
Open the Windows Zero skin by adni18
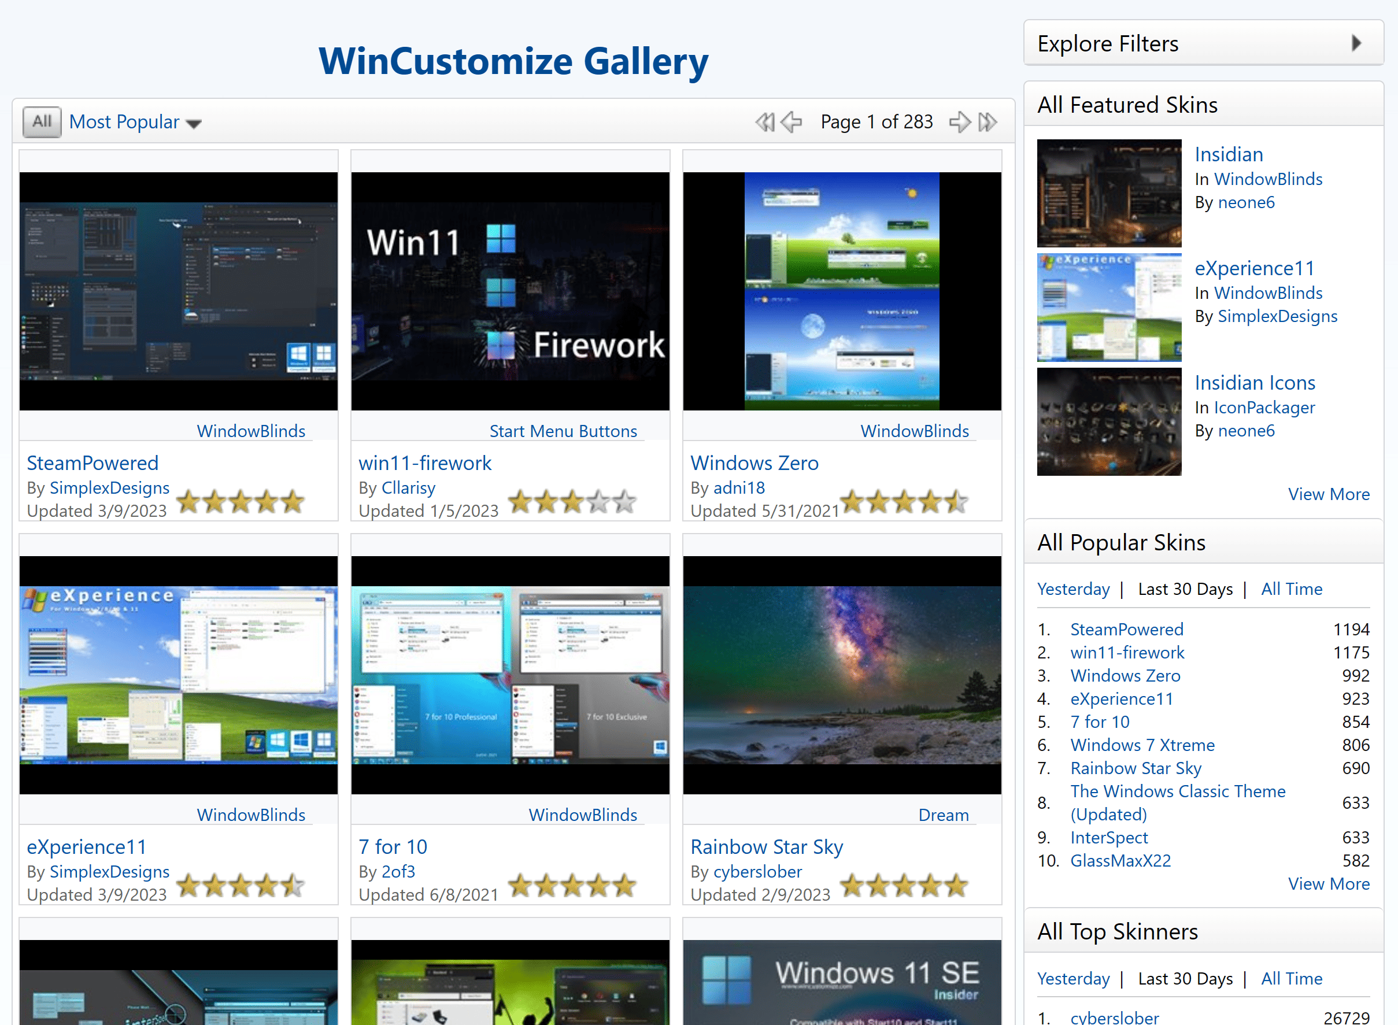(x=754, y=463)
